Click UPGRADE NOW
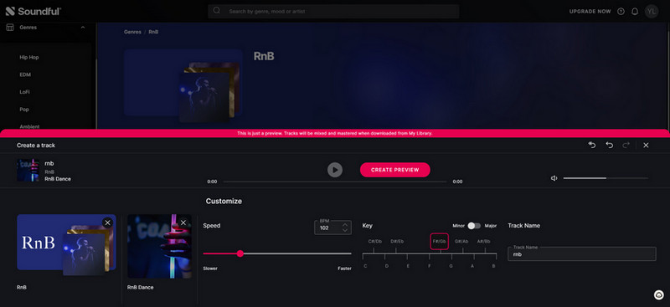The height and width of the screenshot is (307, 670). tap(590, 12)
